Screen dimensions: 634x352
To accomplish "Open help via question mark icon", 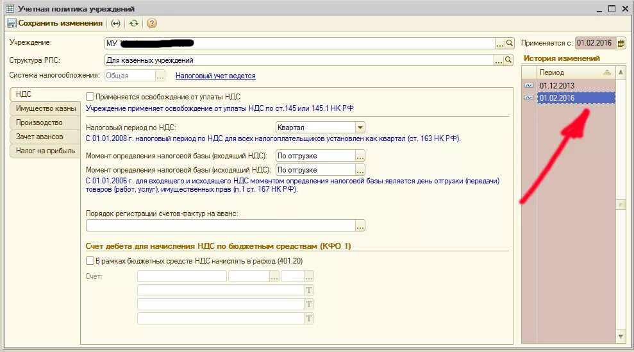I will click(152, 24).
